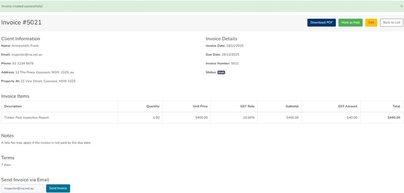The image size is (404, 193).
Task: Dismiss the invoice created success alert
Action: (401, 6)
